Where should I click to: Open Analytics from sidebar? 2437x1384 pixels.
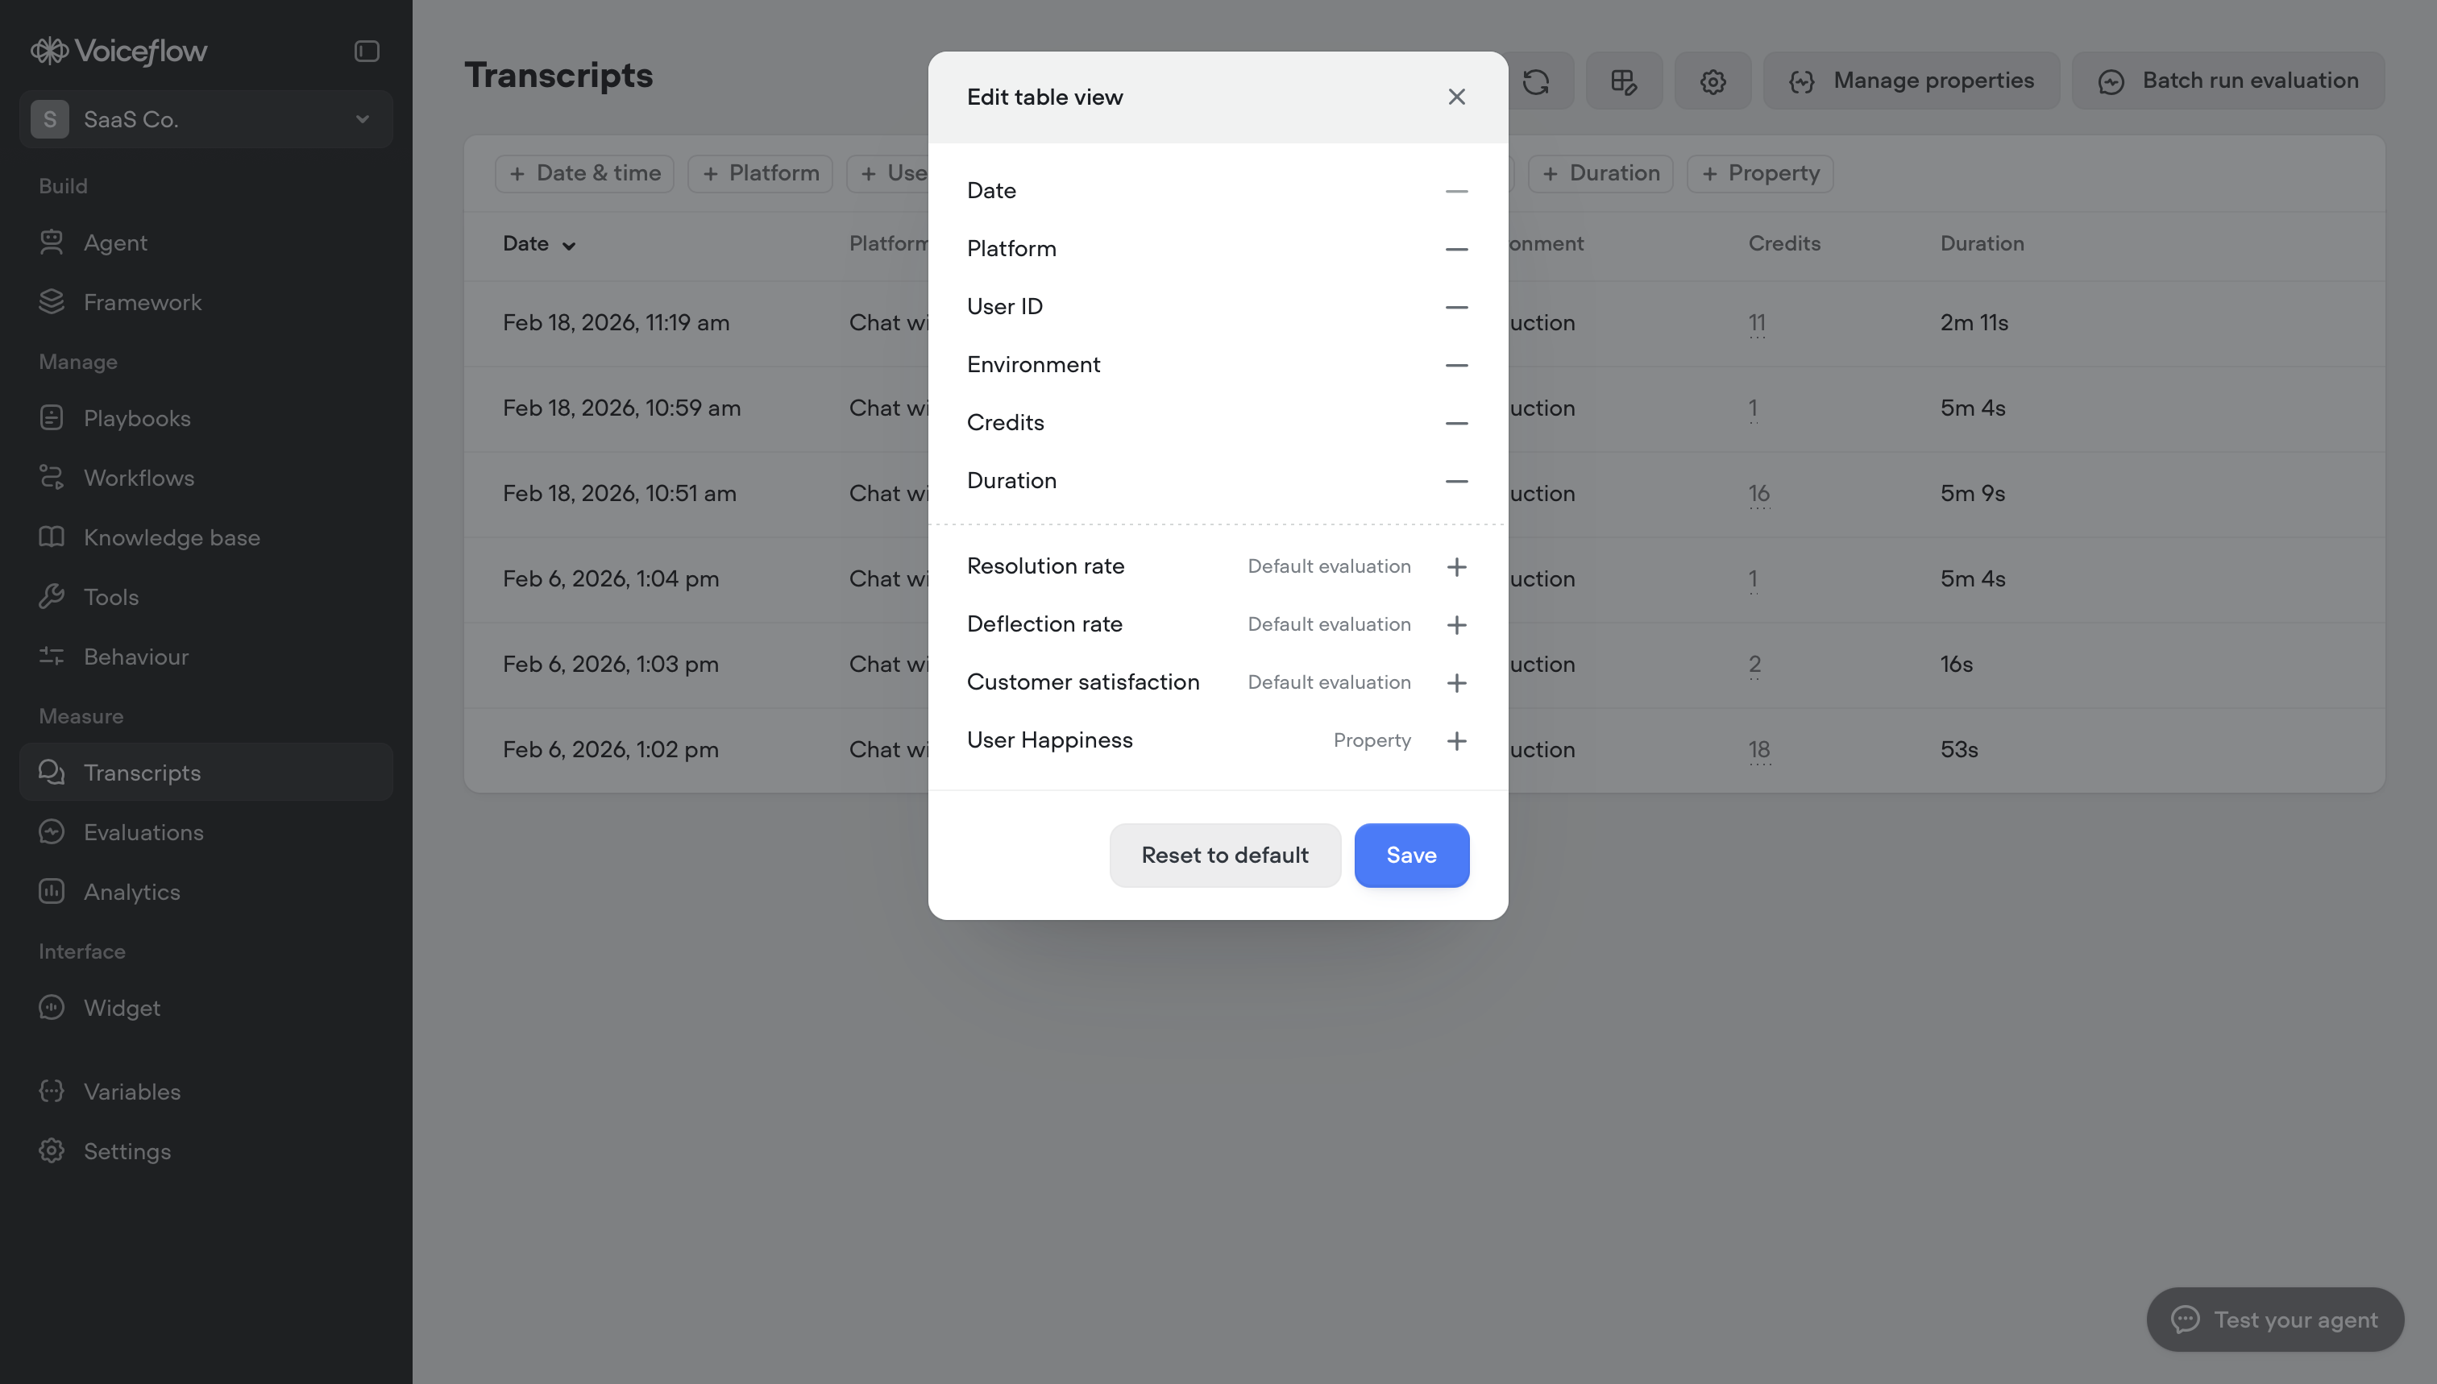click(x=131, y=892)
